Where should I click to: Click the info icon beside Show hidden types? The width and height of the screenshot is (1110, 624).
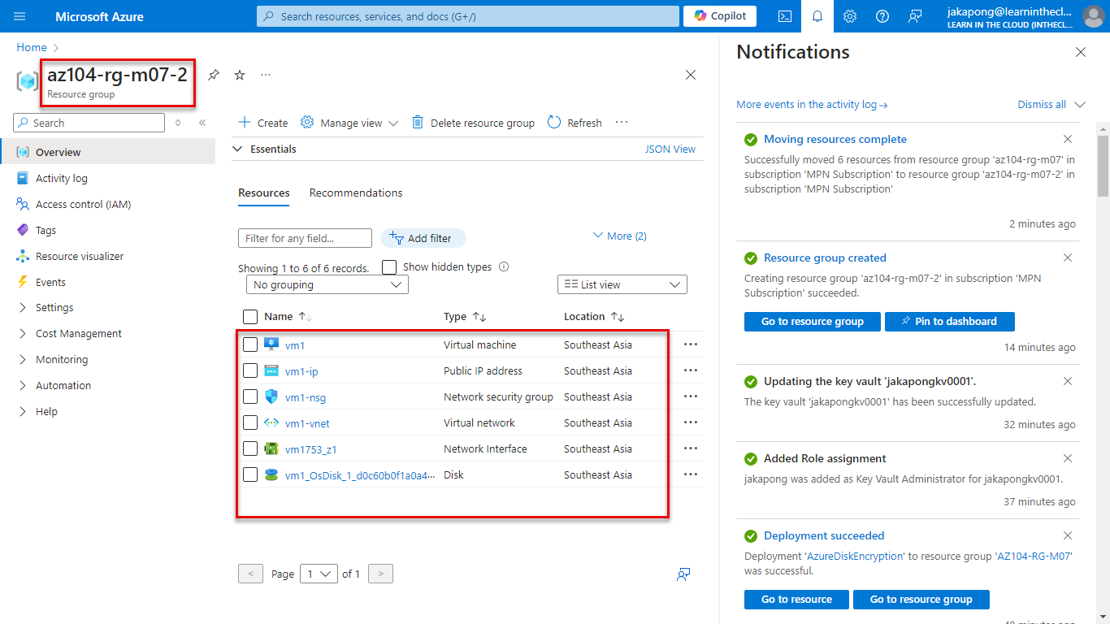504,266
